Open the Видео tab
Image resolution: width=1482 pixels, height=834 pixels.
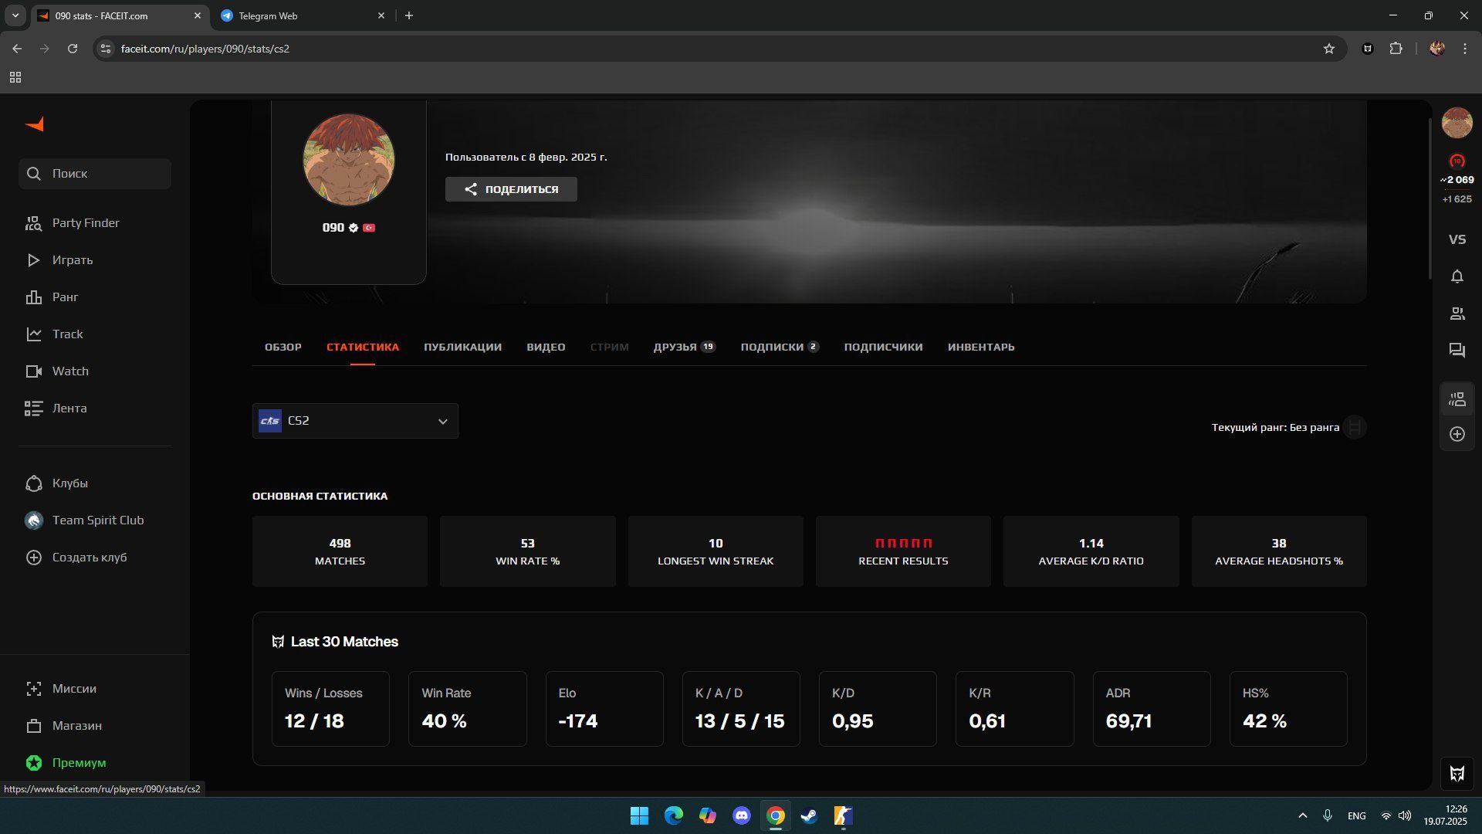546,347
